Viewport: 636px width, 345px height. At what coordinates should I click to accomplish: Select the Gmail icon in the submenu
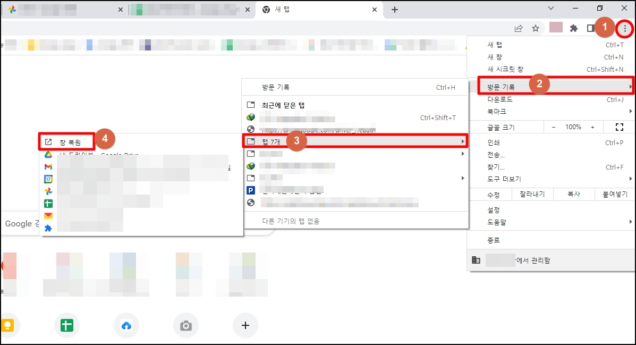point(49,167)
